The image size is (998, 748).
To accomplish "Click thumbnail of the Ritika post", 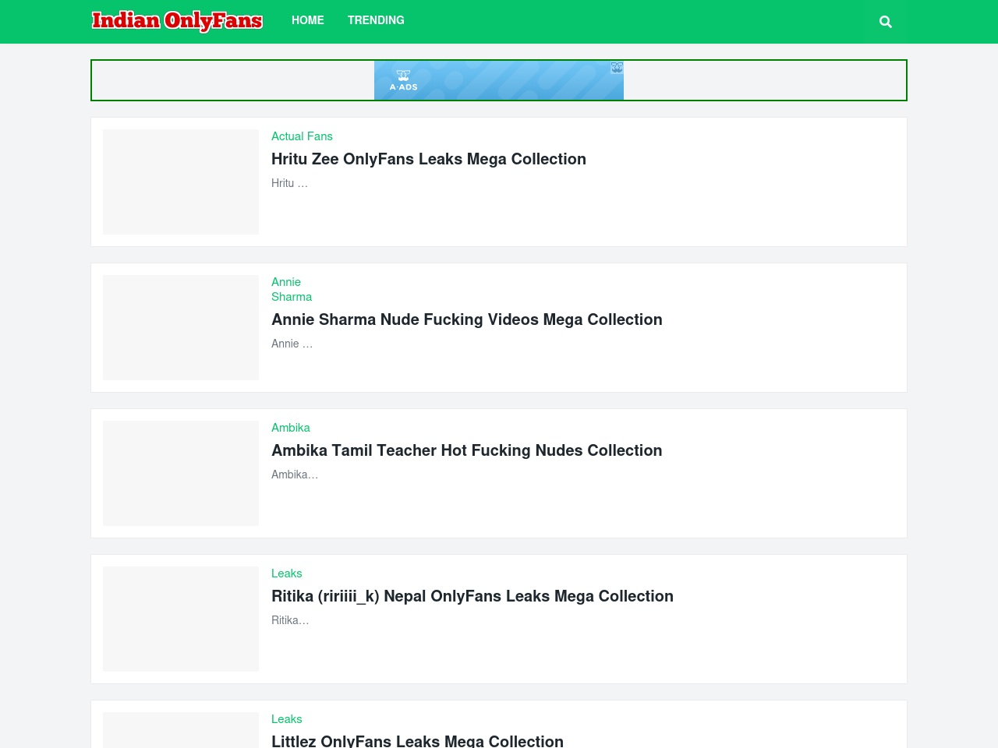I will coord(181,619).
